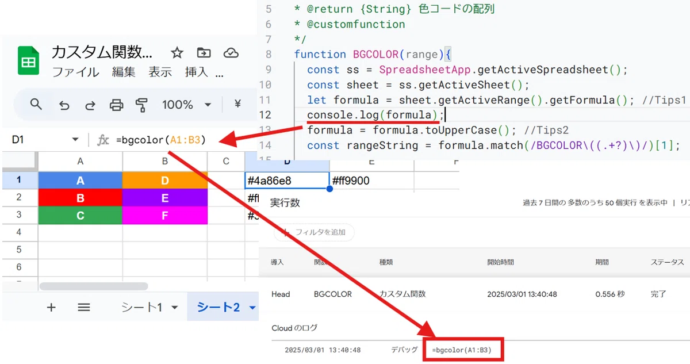
Task: Click the Google Sheets logo icon
Action: click(x=28, y=60)
